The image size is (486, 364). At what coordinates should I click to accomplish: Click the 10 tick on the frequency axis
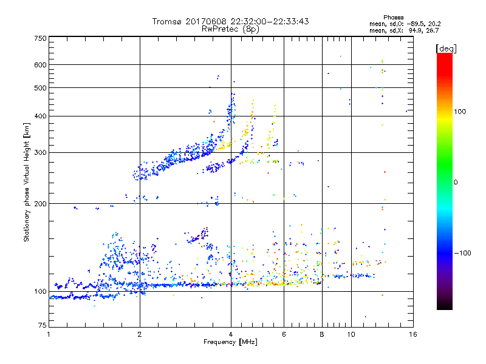click(351, 334)
